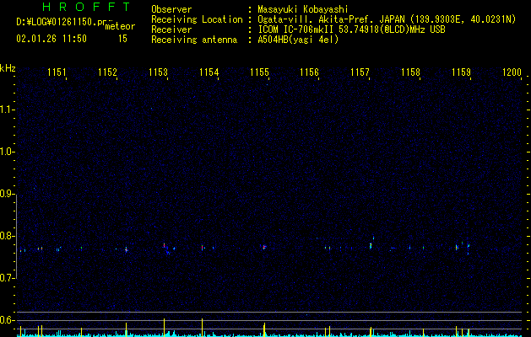
Task: Click the meteor count value 15
Action: (x=122, y=39)
